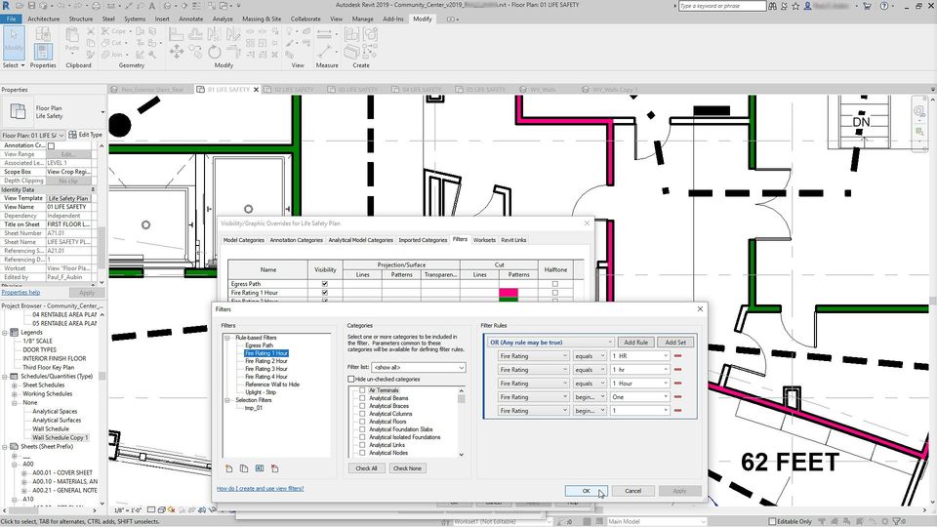
Task: Click the New filter icon in Filters dialog
Action: click(228, 468)
